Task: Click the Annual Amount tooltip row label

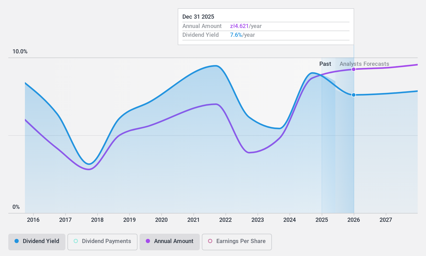Action: (x=202, y=26)
